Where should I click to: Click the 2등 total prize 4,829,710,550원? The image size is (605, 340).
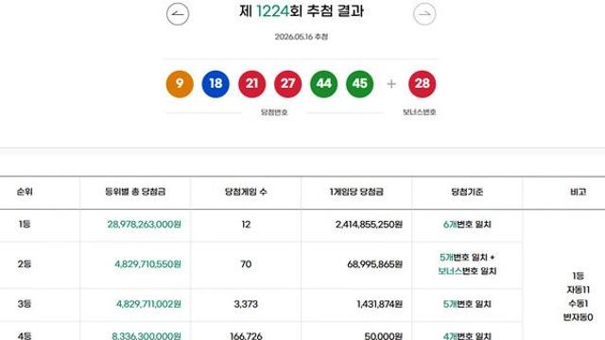[147, 264]
